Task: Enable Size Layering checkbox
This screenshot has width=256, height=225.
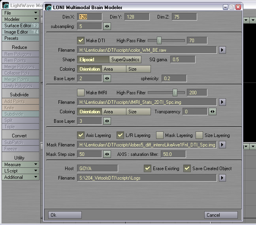Action: 199,135
